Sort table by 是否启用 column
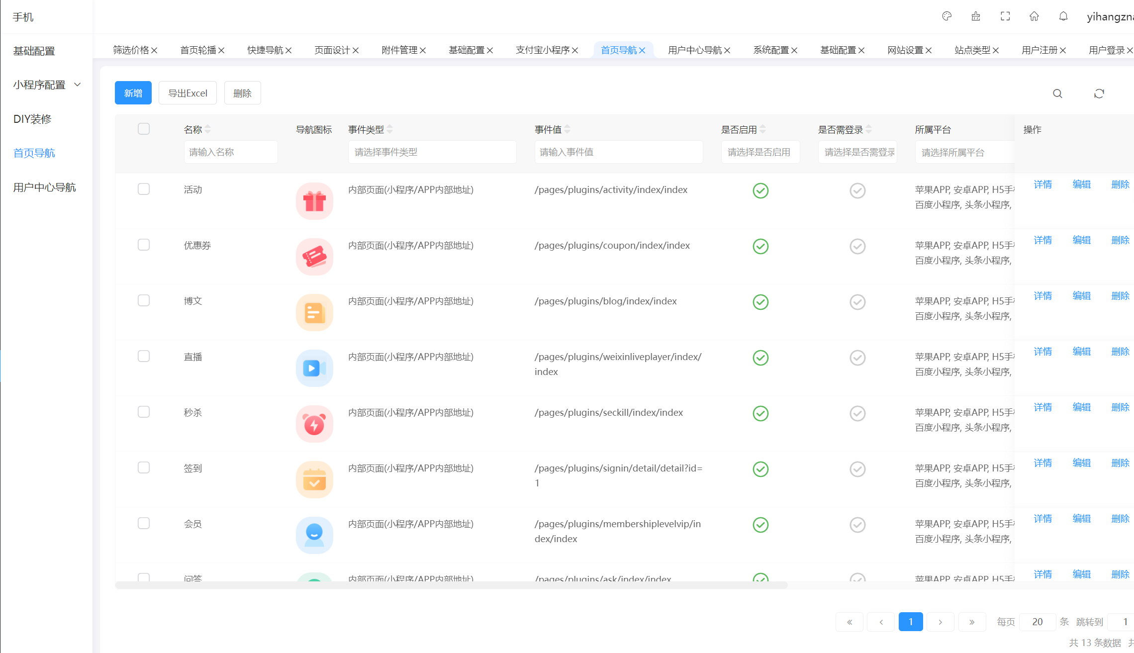 [763, 129]
